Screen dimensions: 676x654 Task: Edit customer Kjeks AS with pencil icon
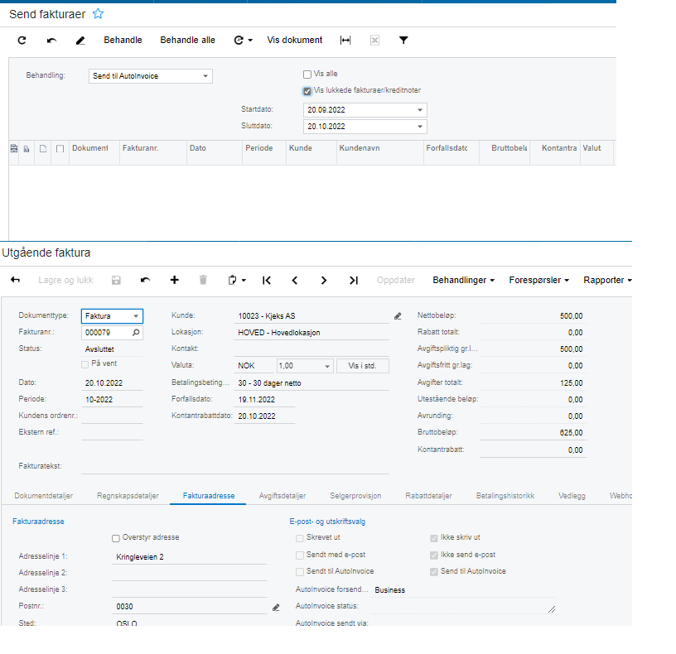(398, 316)
